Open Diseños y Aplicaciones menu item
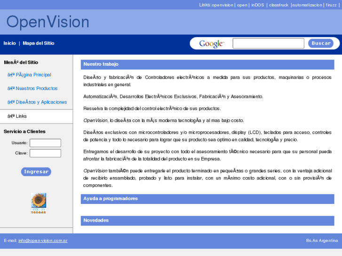 click(x=37, y=102)
